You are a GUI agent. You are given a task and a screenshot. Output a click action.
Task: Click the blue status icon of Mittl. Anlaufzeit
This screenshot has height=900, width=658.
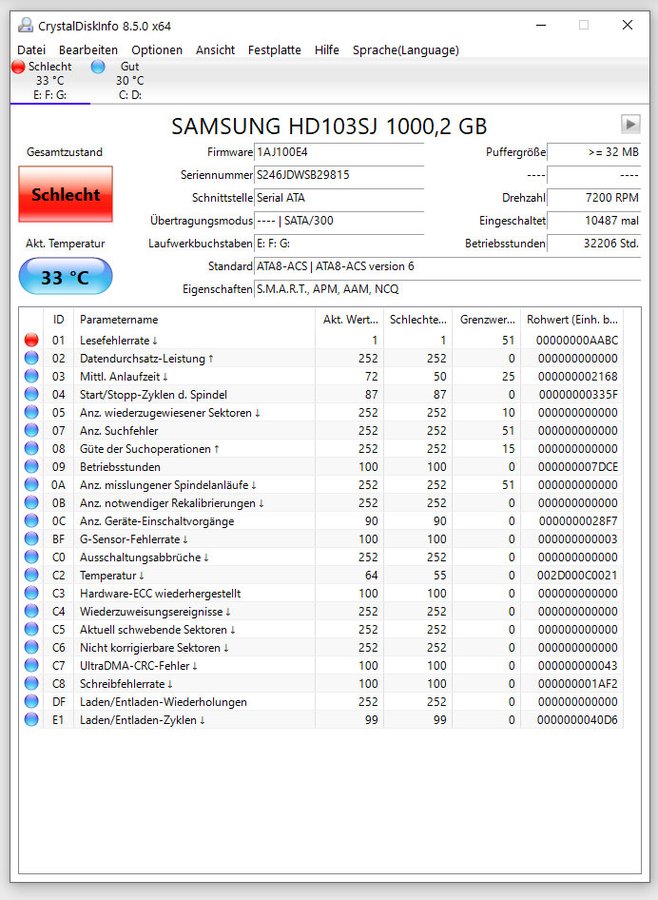point(31,377)
